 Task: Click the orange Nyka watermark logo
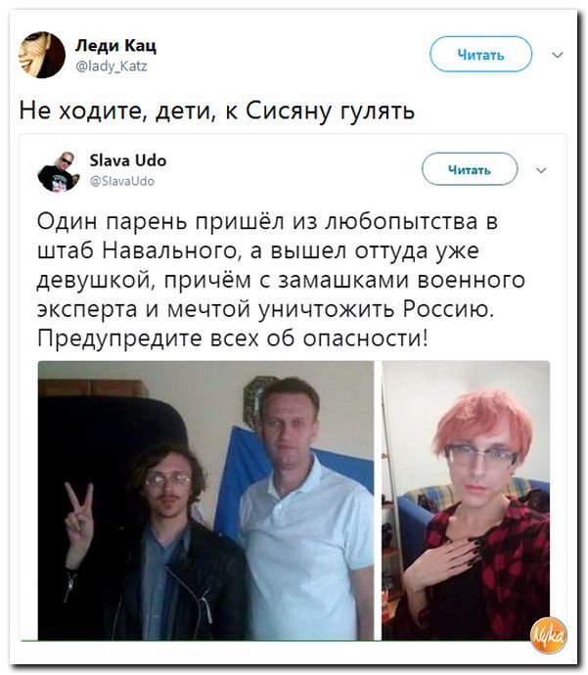[549, 636]
